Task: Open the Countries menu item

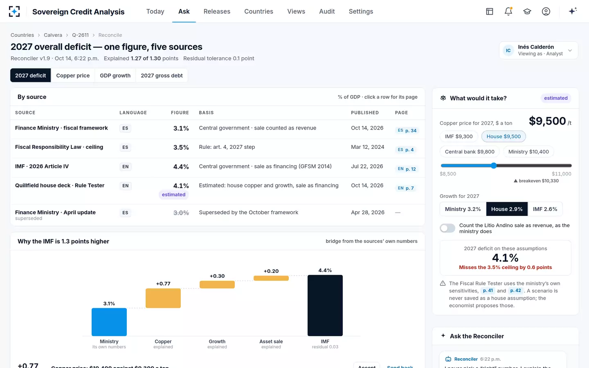Action: pyautogui.click(x=259, y=11)
